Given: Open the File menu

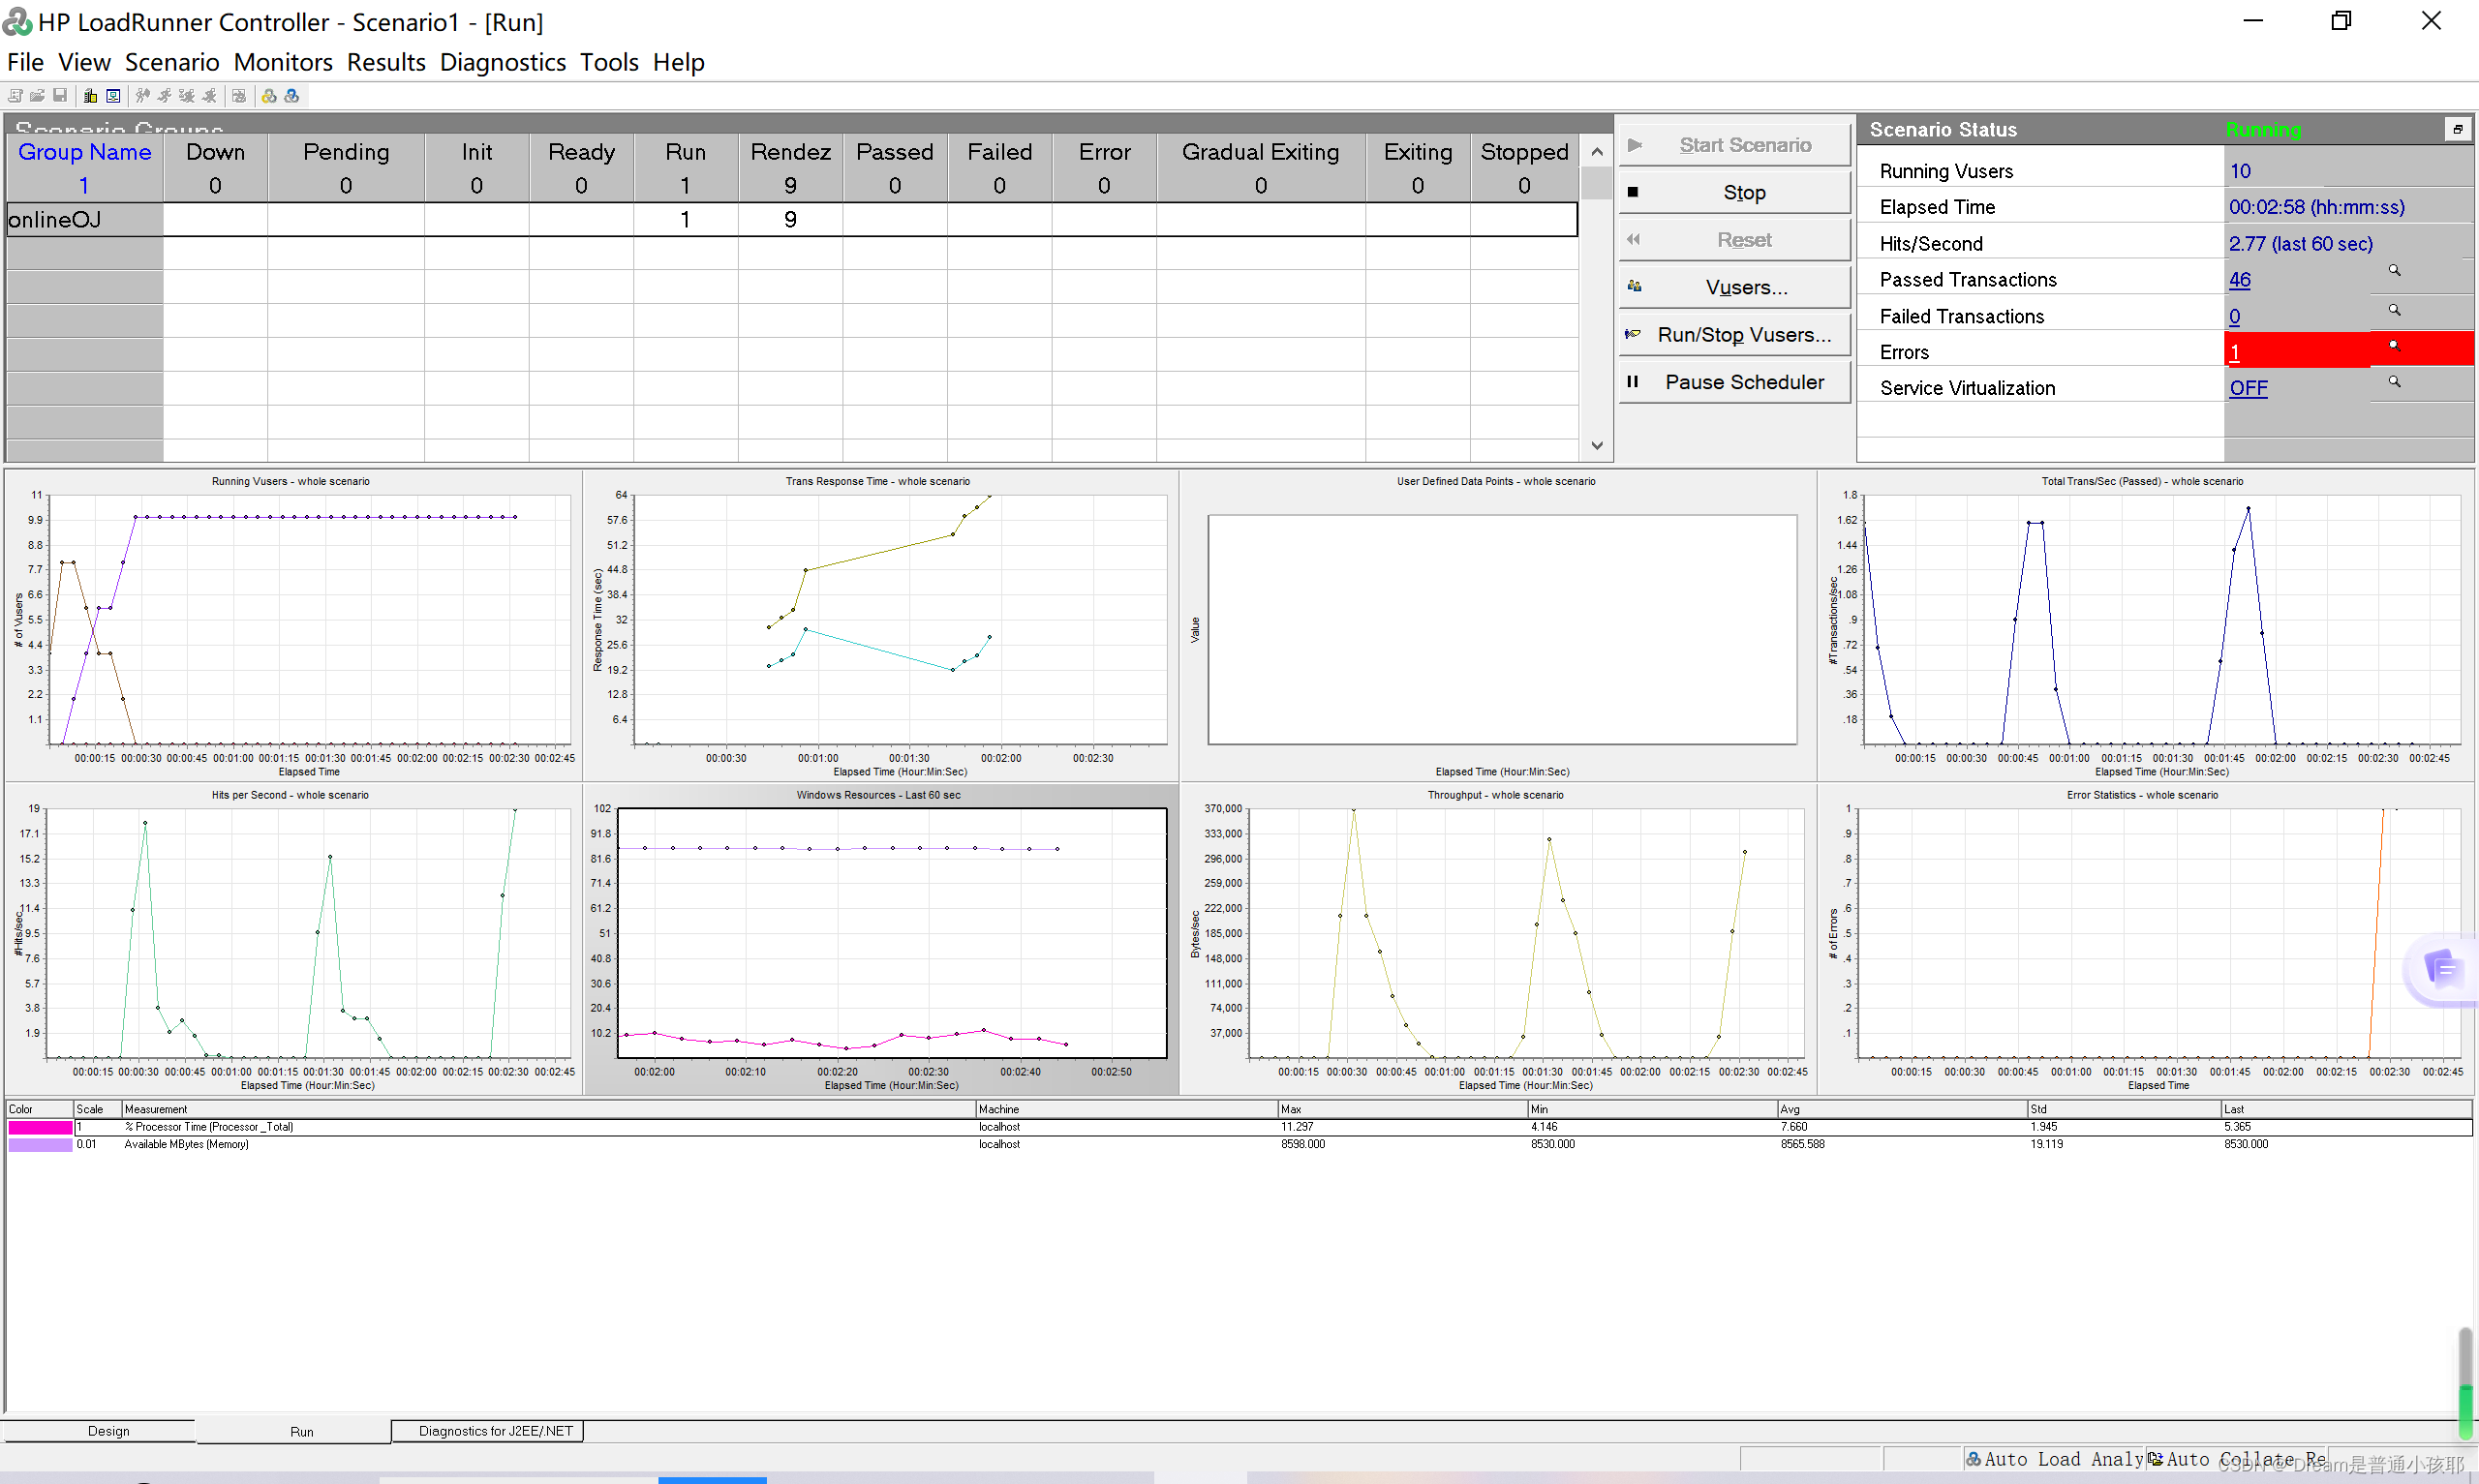Looking at the screenshot, I should pyautogui.click(x=25, y=62).
